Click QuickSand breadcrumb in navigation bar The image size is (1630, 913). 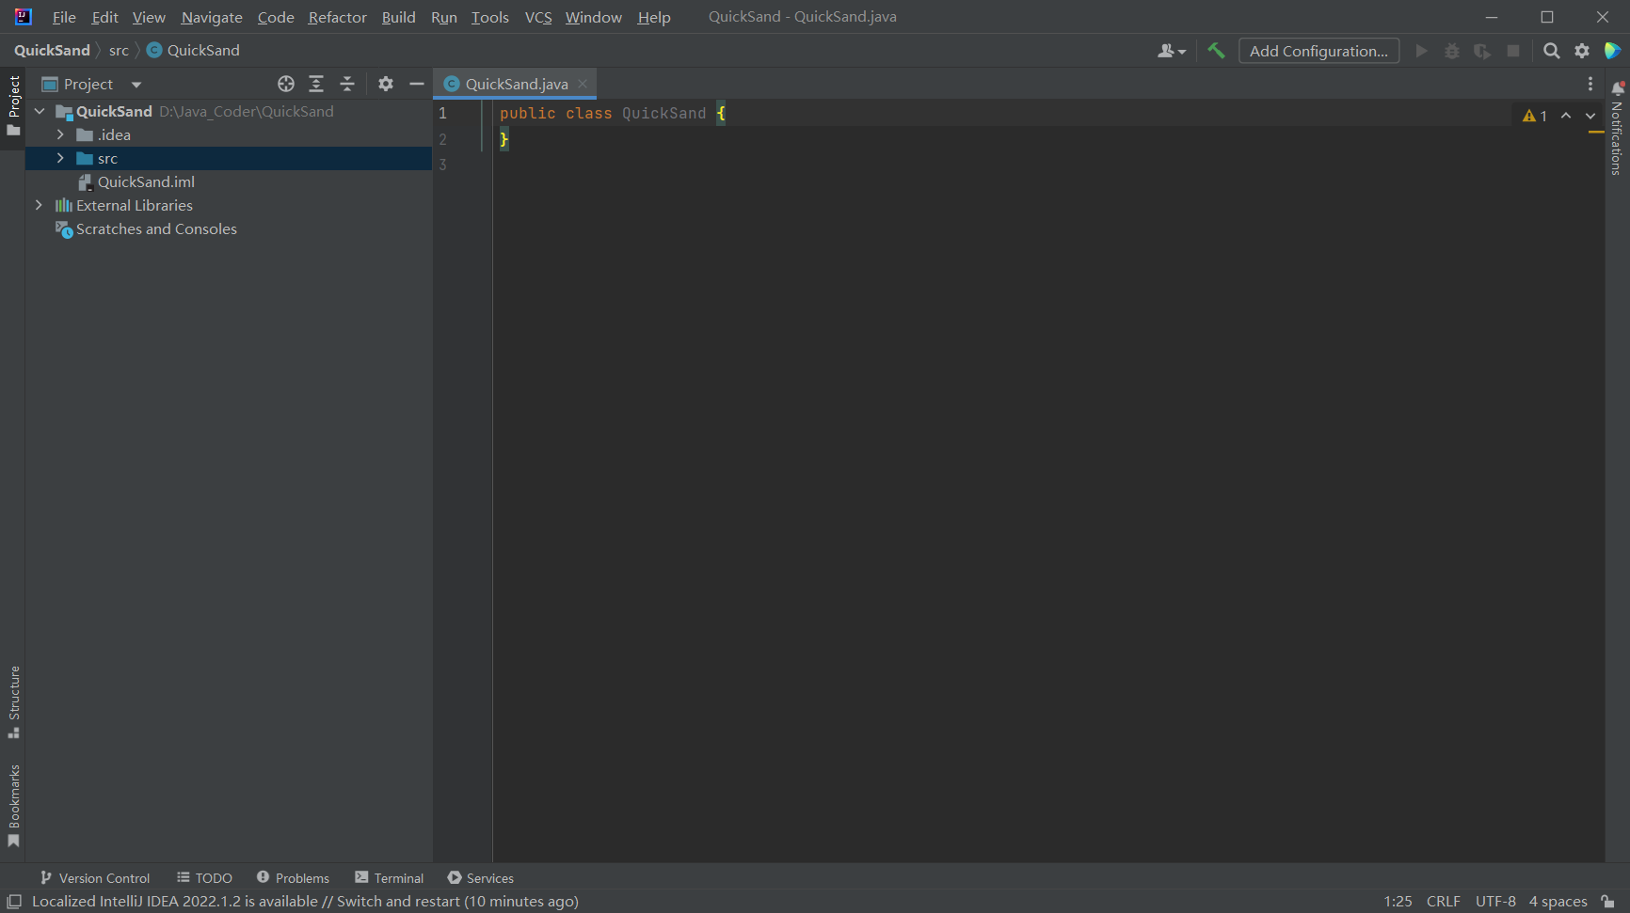coord(52,51)
